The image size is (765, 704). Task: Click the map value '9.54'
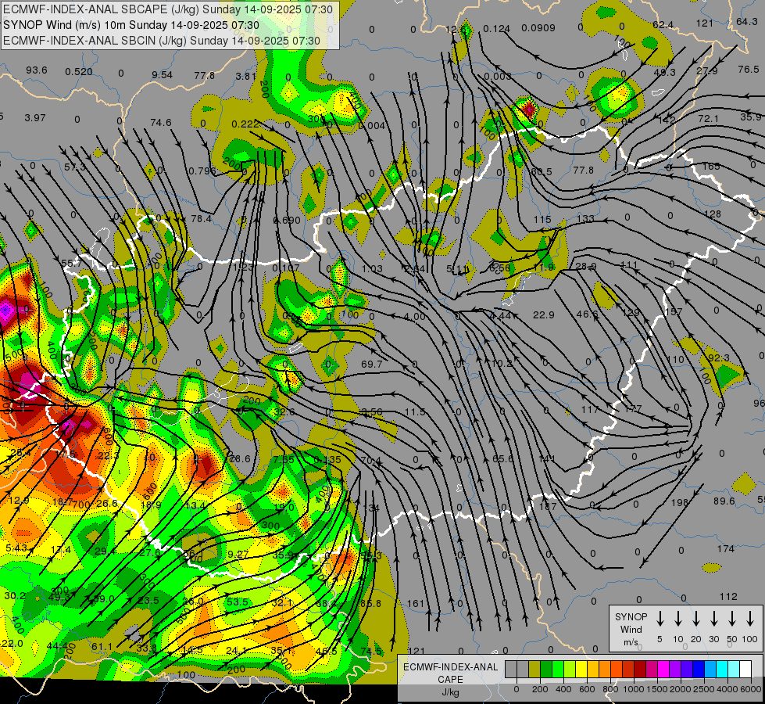coord(162,75)
